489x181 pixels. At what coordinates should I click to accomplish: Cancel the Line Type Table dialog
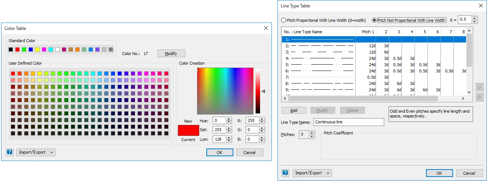(469, 173)
